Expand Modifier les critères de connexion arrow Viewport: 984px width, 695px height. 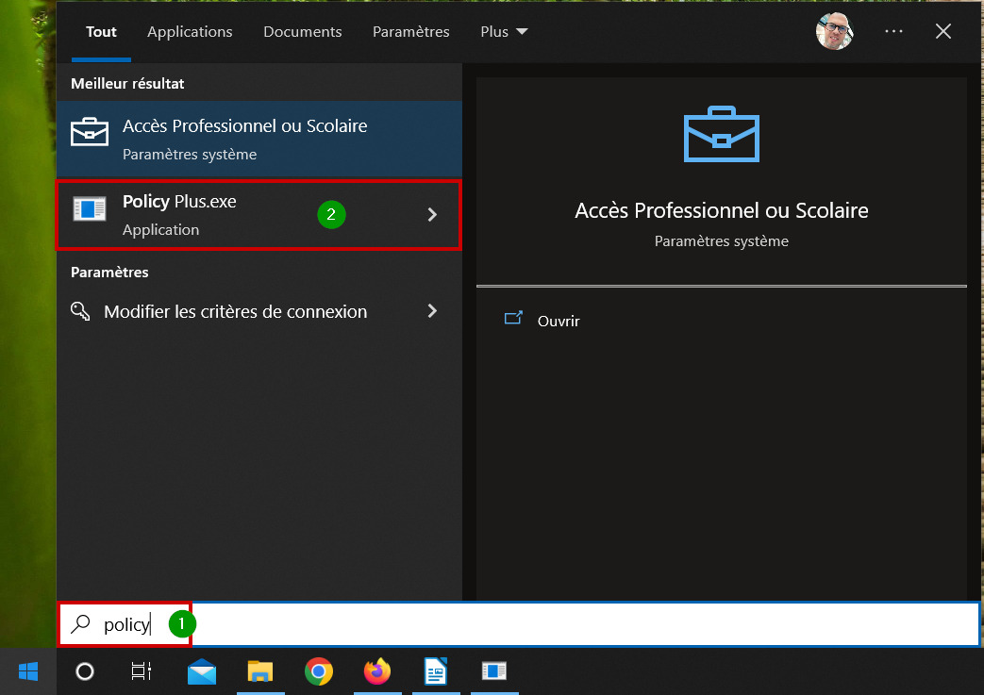tap(432, 310)
